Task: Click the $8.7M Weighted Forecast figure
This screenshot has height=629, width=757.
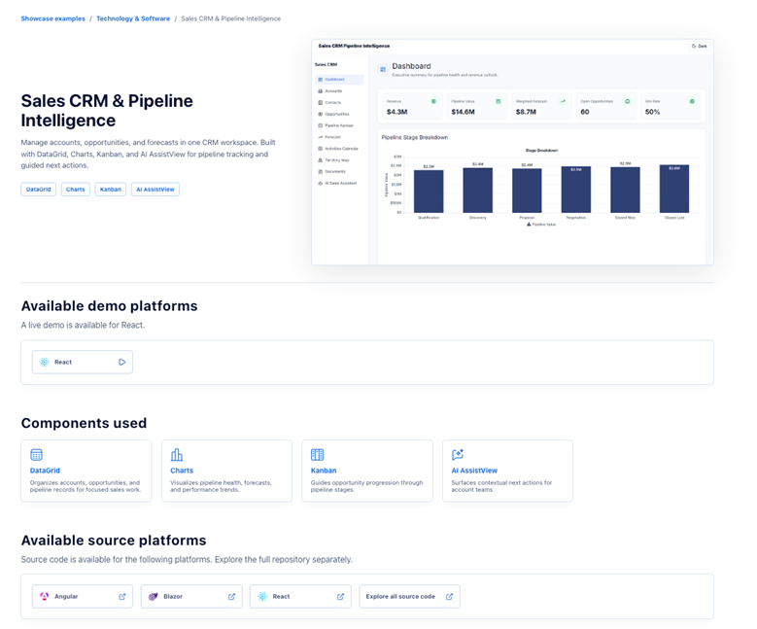Action: click(527, 112)
